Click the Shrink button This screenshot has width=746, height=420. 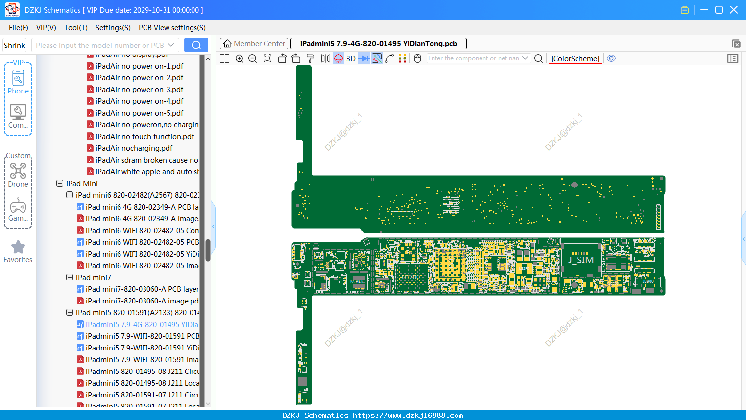click(15, 45)
